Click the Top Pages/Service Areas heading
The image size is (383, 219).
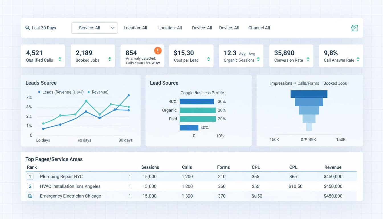point(54,159)
